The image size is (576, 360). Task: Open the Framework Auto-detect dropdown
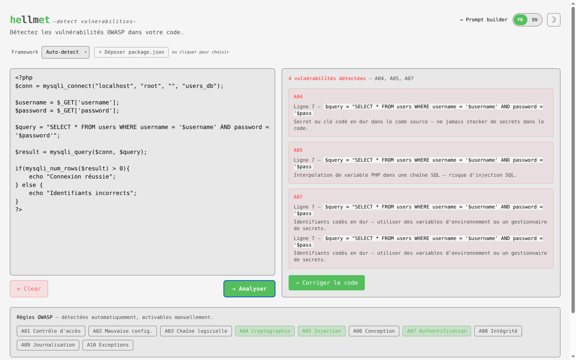pos(65,52)
